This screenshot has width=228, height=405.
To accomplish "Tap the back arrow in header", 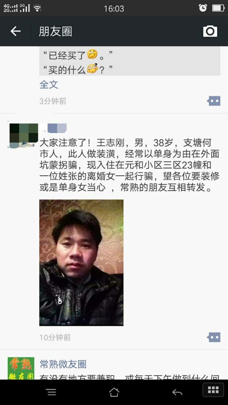I will click(x=15, y=31).
